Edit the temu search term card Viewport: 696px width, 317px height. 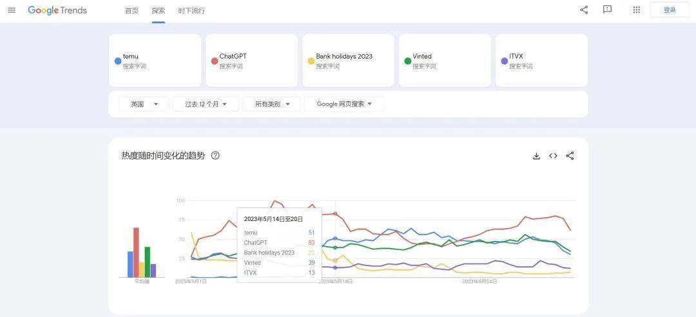point(155,61)
